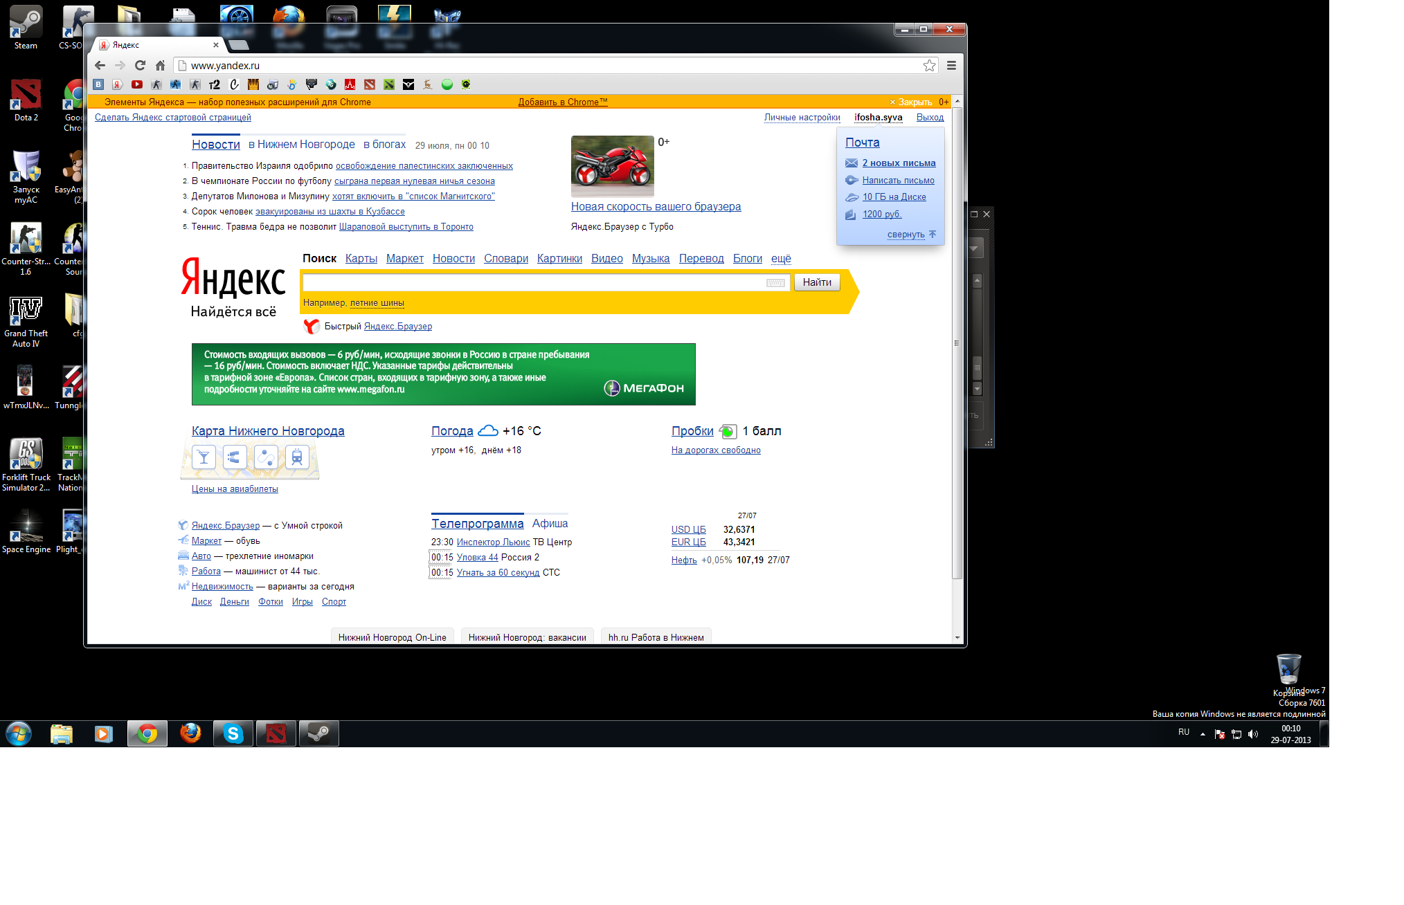Image resolution: width=1404 pixels, height=905 pixels.
Task: Open 'Цены на авиабилеты' link
Action: (235, 488)
